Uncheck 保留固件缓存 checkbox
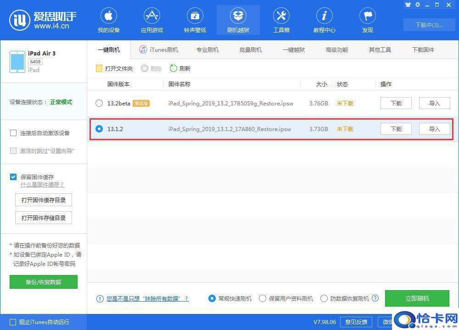The height and width of the screenshot is (330, 459). click(x=13, y=177)
